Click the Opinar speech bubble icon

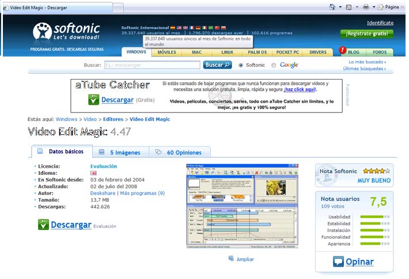click(x=338, y=262)
